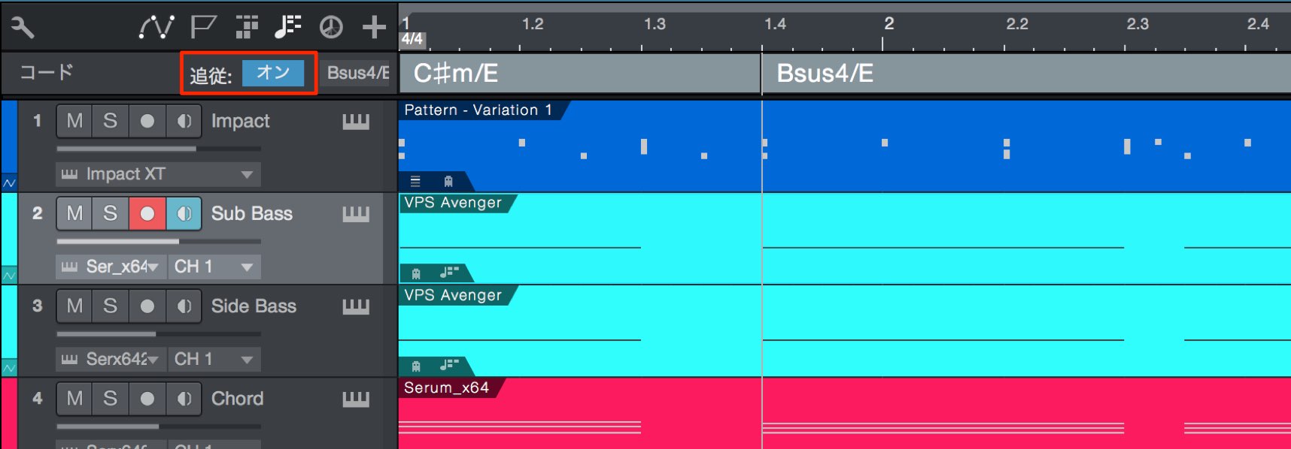Image resolution: width=1291 pixels, height=449 pixels.
Task: Open Side Bass instrument editor keyboard icon
Action: click(x=356, y=306)
